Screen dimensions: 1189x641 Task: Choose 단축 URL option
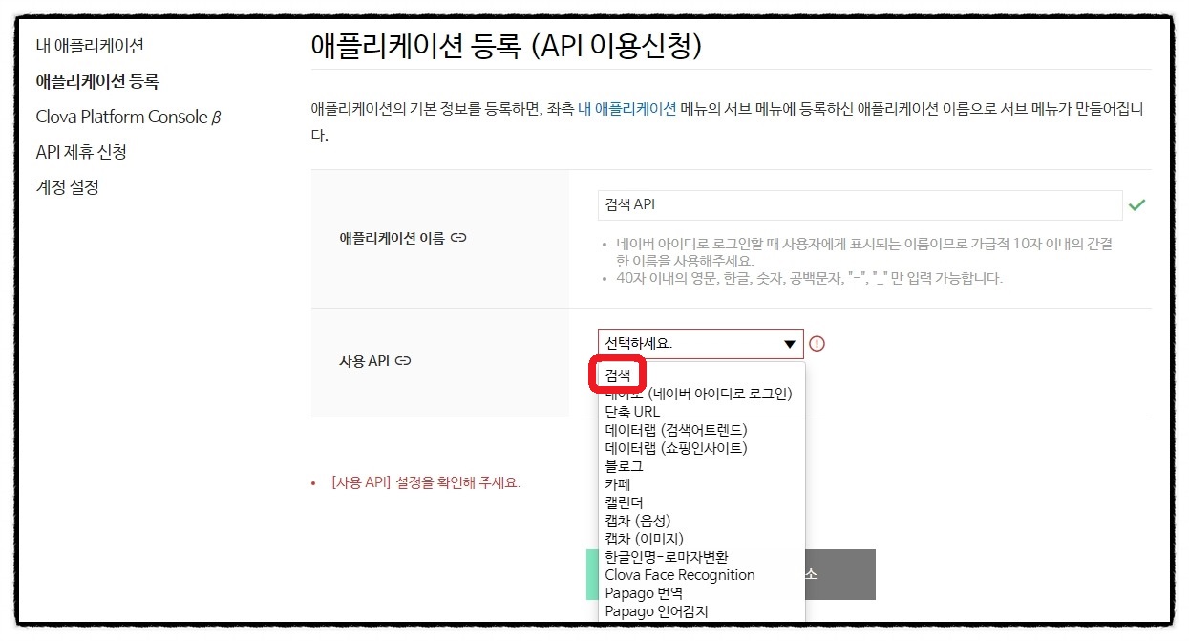click(x=632, y=411)
